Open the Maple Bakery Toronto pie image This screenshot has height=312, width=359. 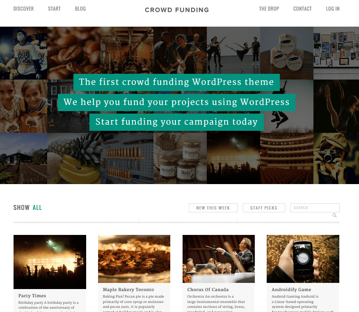point(134,259)
